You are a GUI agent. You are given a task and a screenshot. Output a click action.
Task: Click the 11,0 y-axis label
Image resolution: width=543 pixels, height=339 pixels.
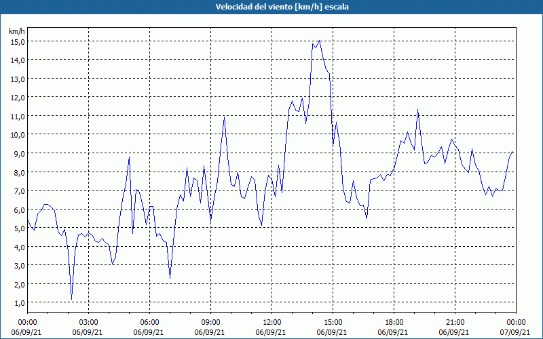tap(18, 116)
